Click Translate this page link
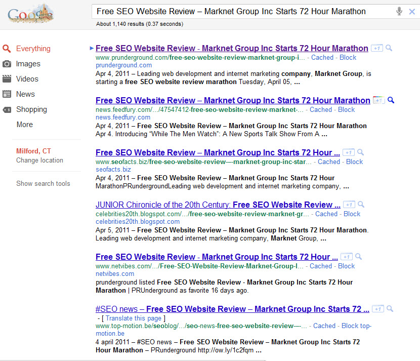 (x=134, y=318)
